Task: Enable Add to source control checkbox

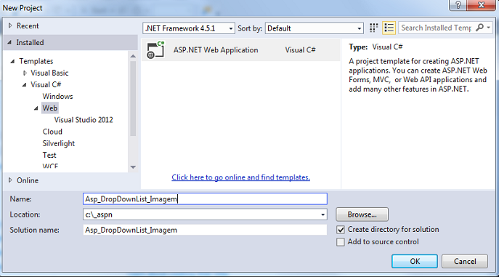Action: click(341, 242)
